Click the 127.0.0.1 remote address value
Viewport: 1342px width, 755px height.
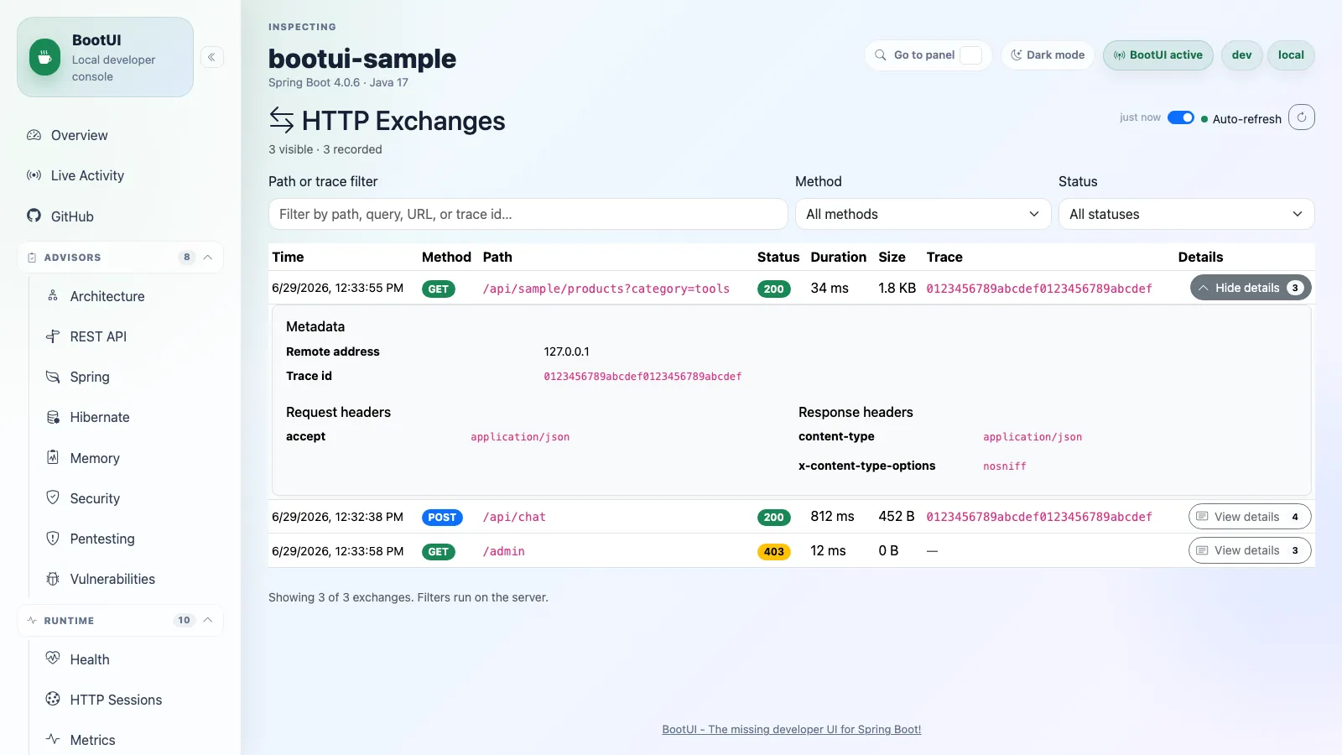(566, 351)
